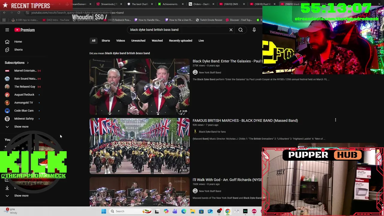The width and height of the screenshot is (384, 216).
Task: Go back with browser back arrow
Action: point(4,13)
